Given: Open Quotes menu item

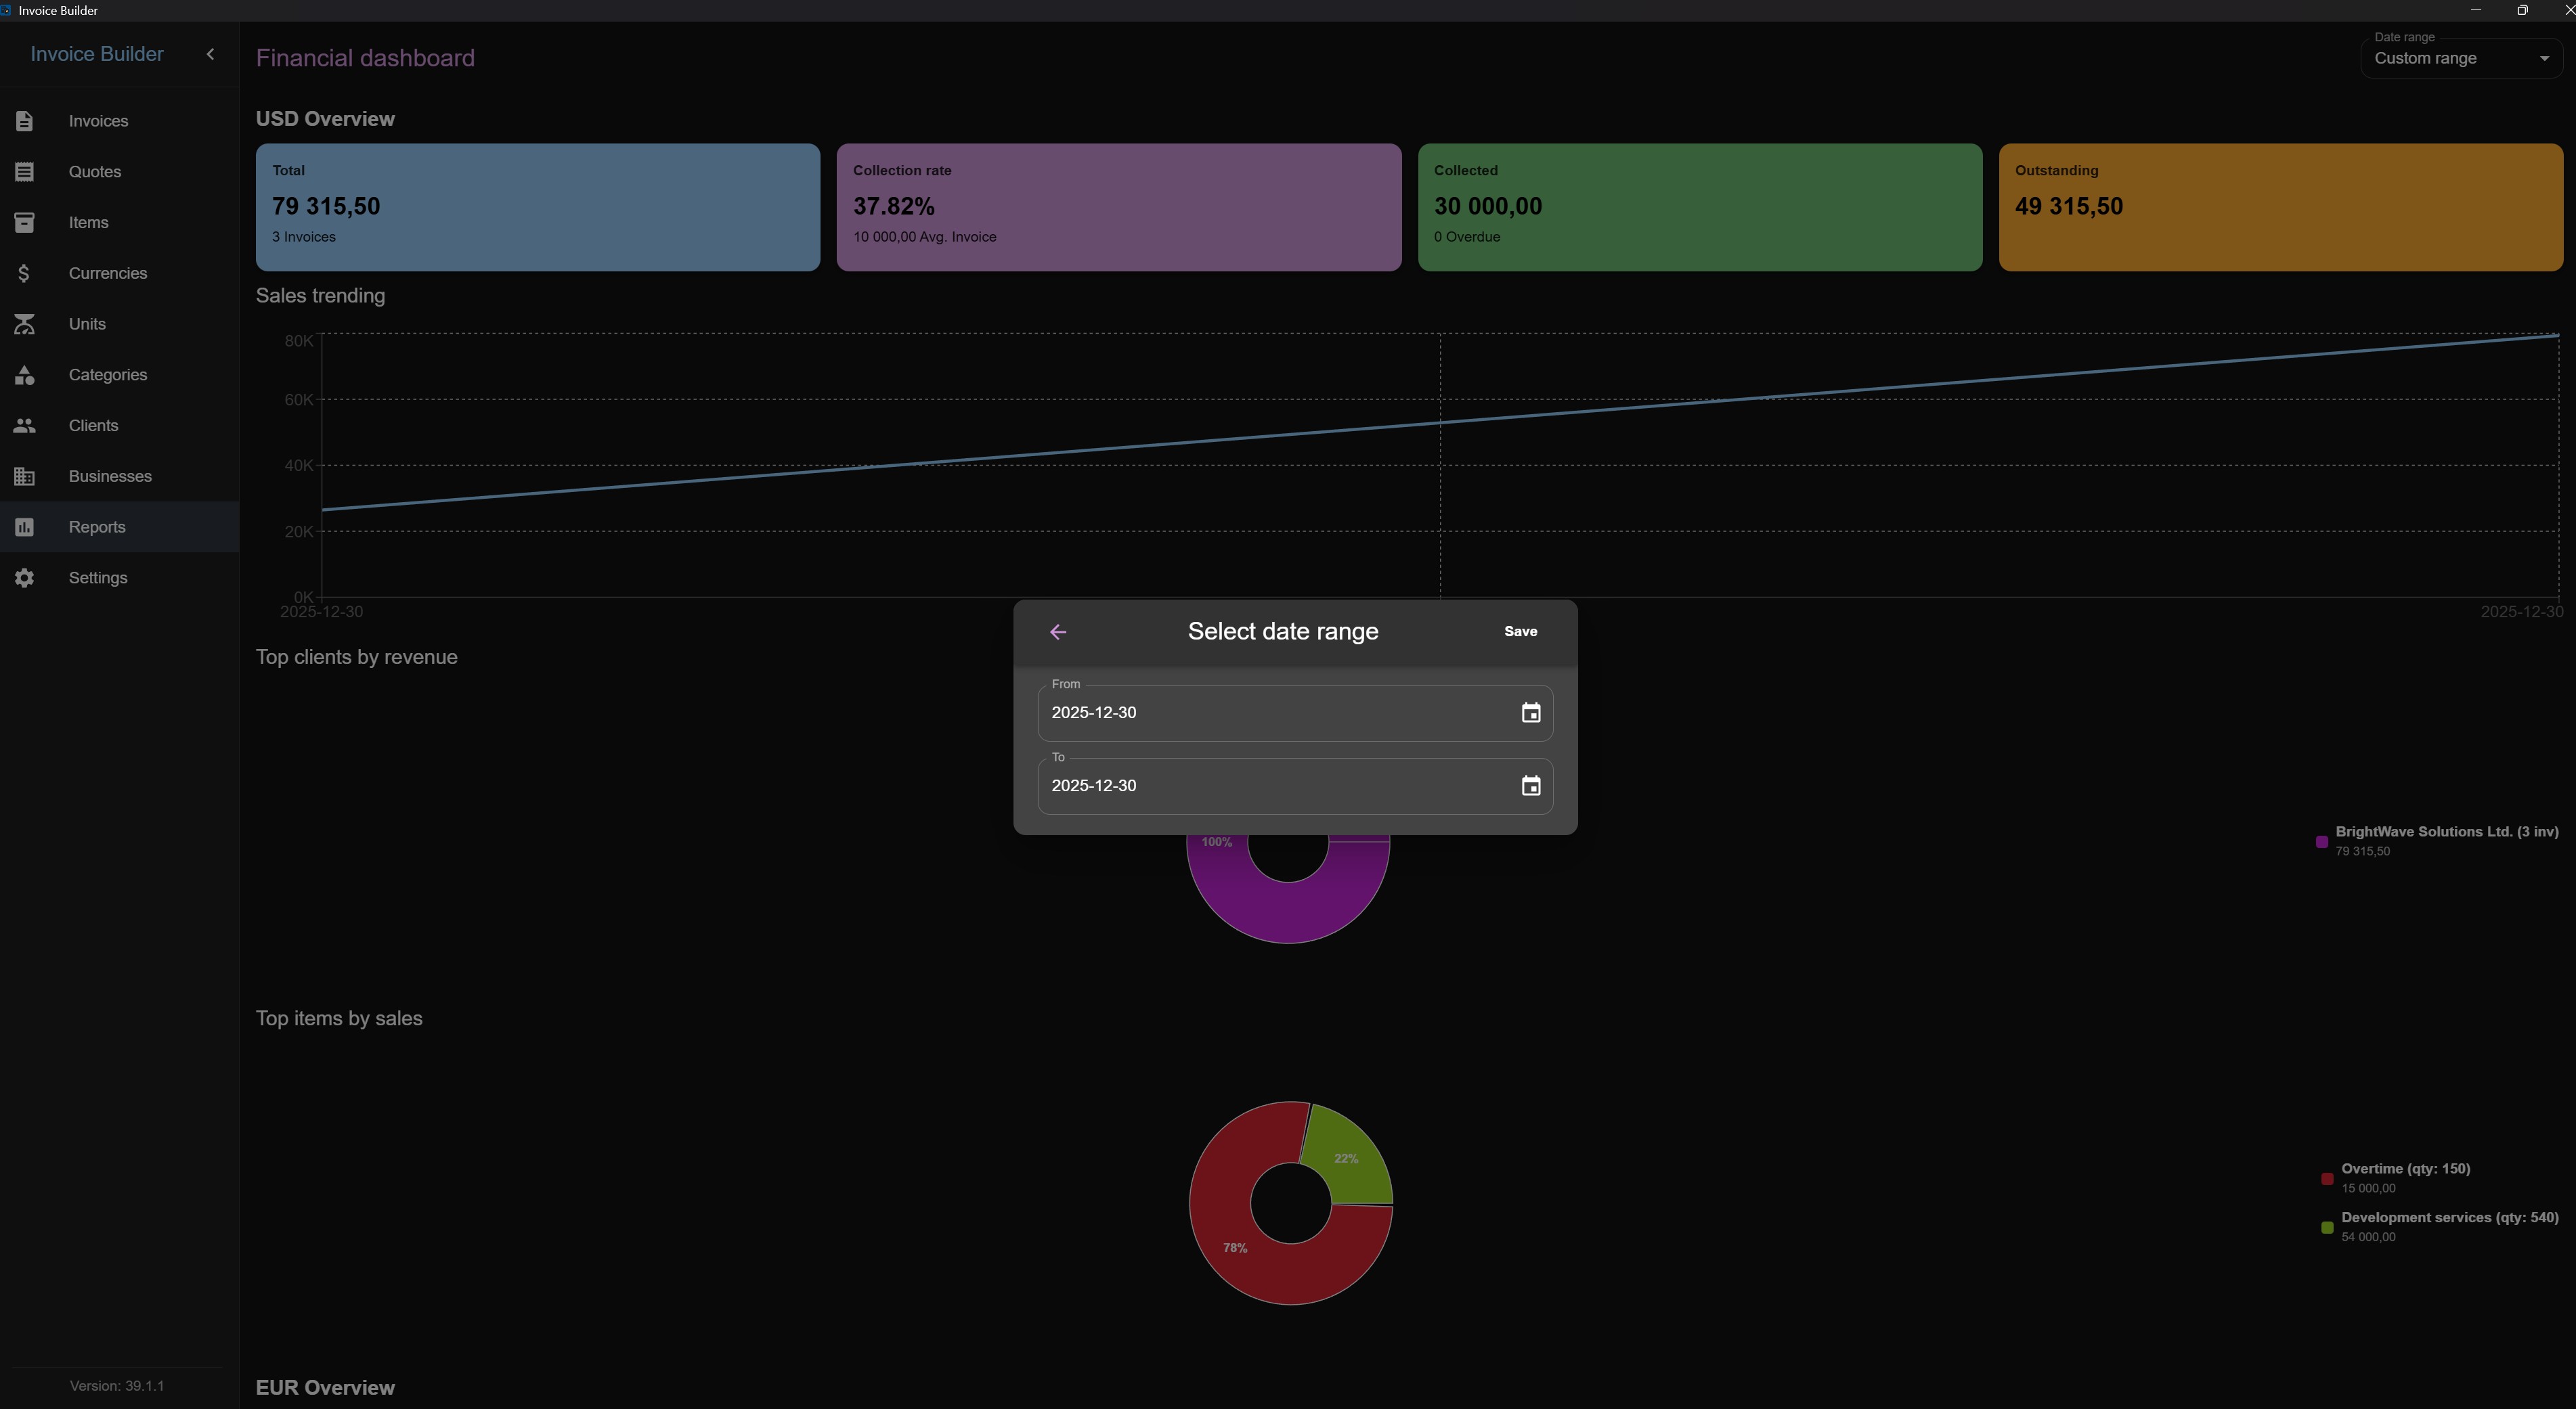Looking at the screenshot, I should pyautogui.click(x=119, y=172).
